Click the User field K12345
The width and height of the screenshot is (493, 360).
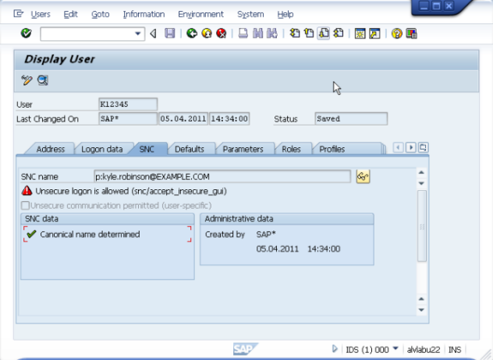click(128, 104)
